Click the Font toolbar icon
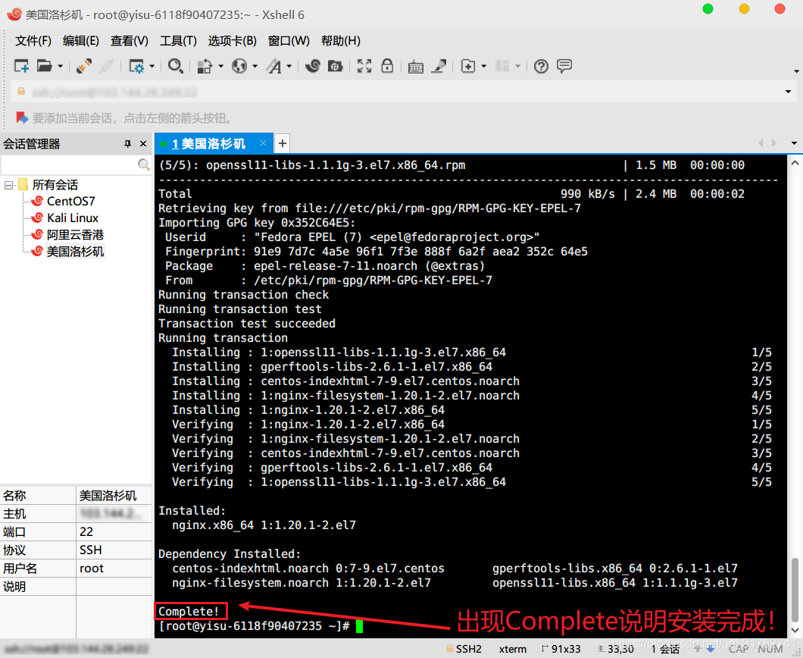803x658 pixels. point(274,66)
